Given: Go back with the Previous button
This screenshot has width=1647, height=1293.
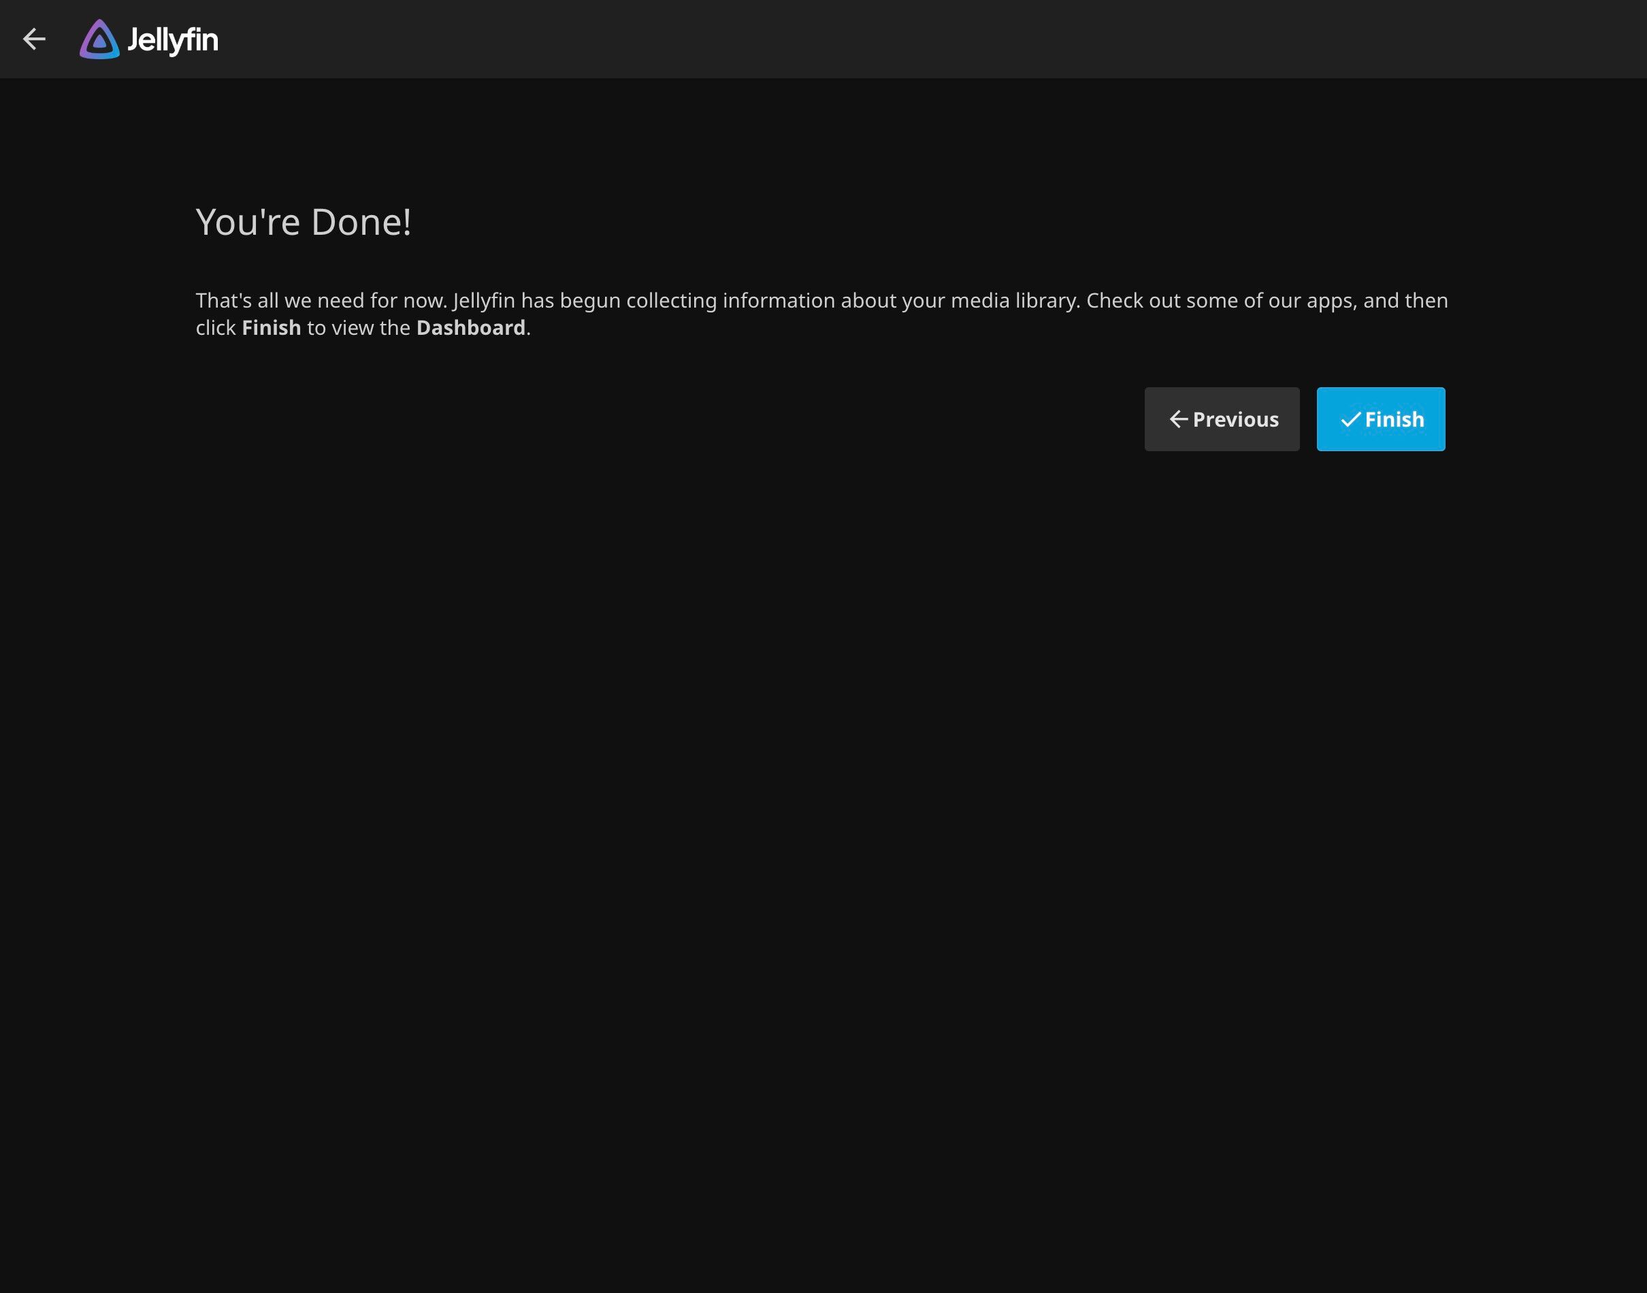Looking at the screenshot, I should [x=1221, y=419].
